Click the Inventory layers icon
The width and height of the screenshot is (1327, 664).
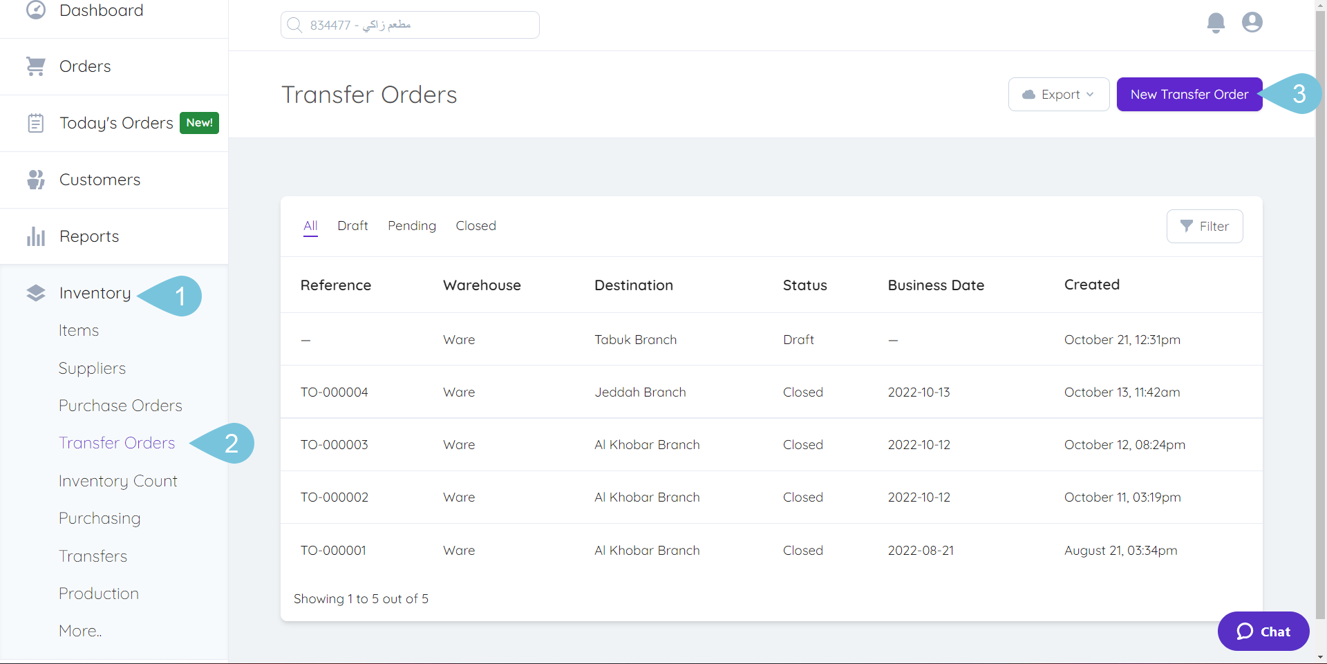point(36,292)
